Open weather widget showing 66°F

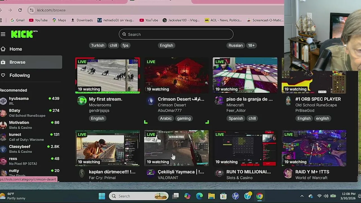click(x=13, y=196)
